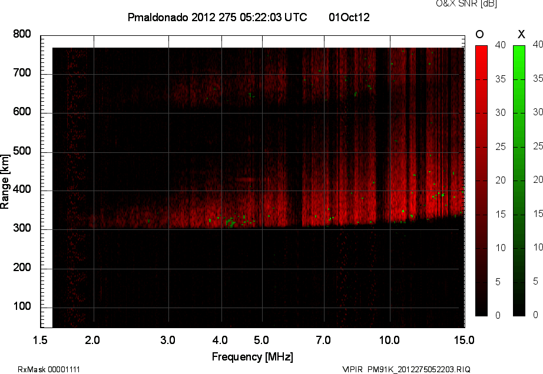Click the 15.0 tick on Frequency axis
543x374 pixels.
click(x=463, y=340)
